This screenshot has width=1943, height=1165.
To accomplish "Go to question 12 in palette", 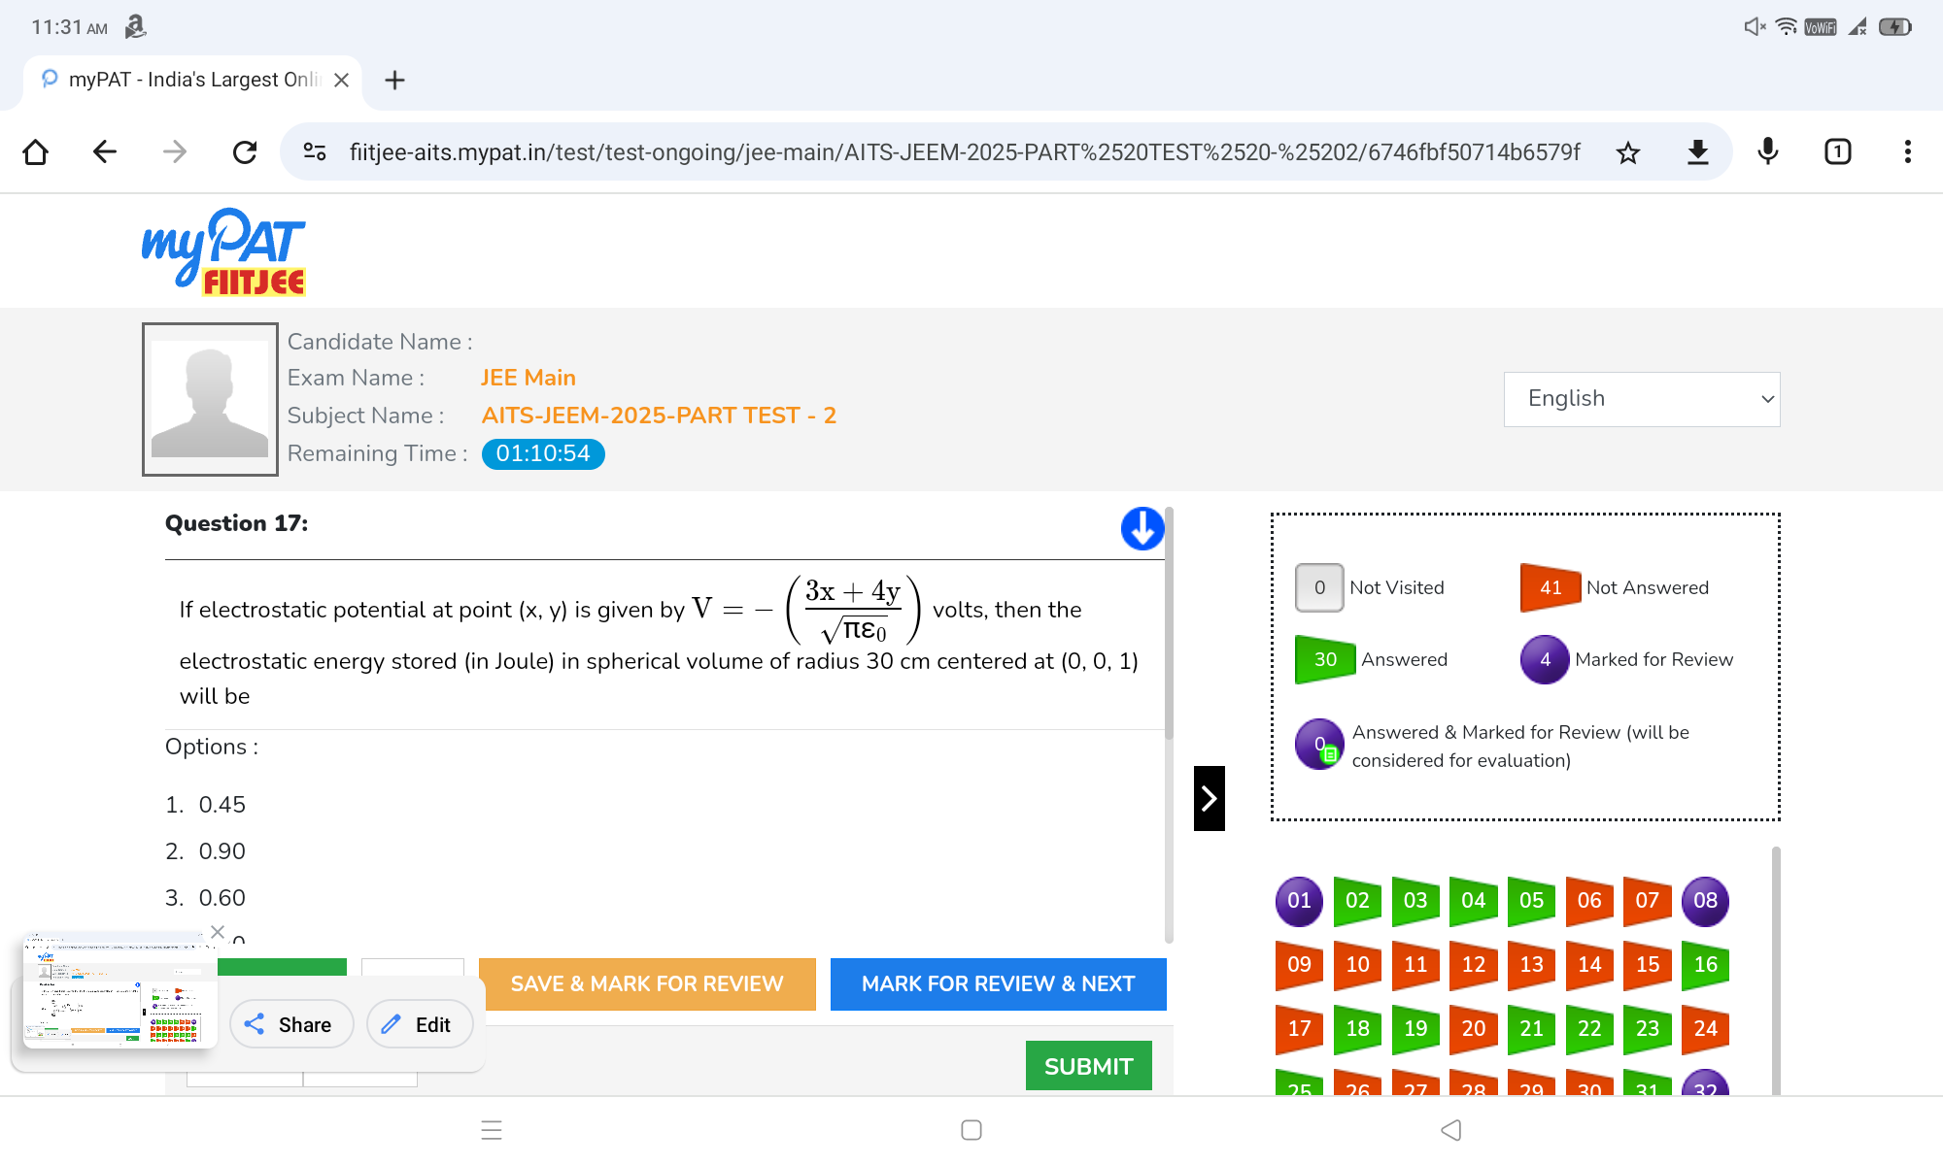I will [1474, 965].
